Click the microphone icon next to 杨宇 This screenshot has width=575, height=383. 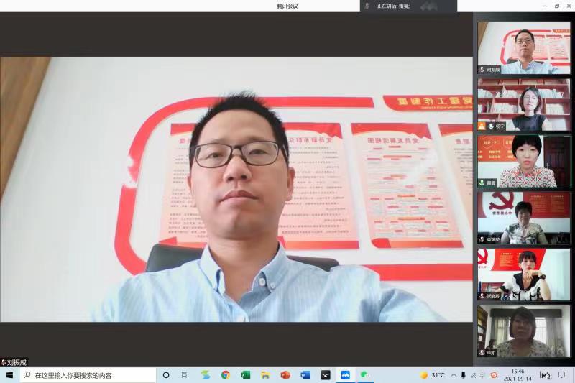(491, 126)
